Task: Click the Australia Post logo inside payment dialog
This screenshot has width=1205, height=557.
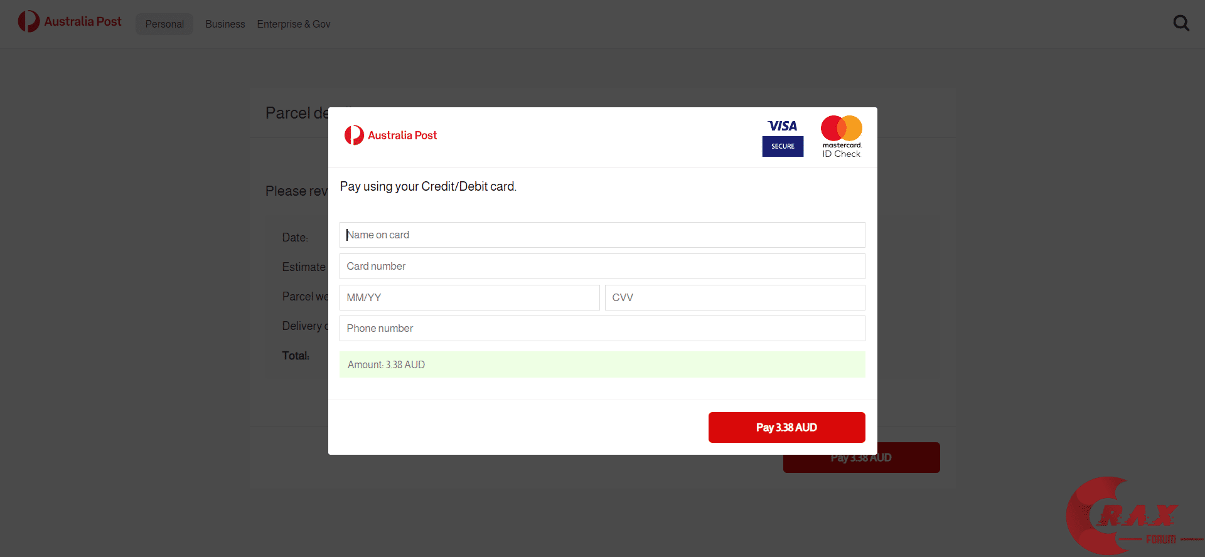Action: click(x=390, y=135)
